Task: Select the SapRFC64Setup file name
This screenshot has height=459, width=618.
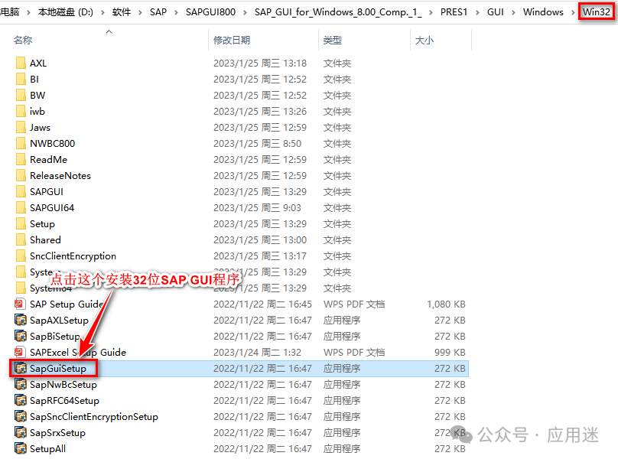Action: tap(65, 401)
